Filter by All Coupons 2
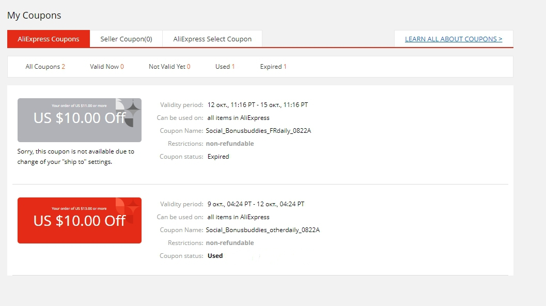Viewport: 546px width, 306px height. click(45, 67)
